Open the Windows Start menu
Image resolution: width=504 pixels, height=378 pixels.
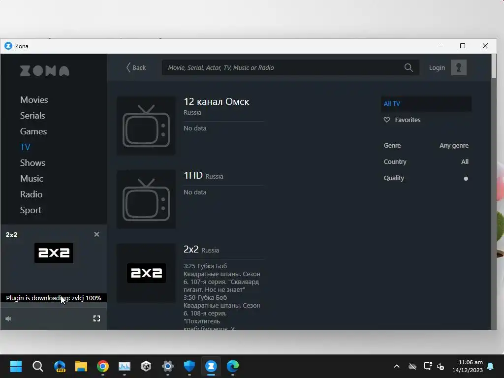coord(16,366)
